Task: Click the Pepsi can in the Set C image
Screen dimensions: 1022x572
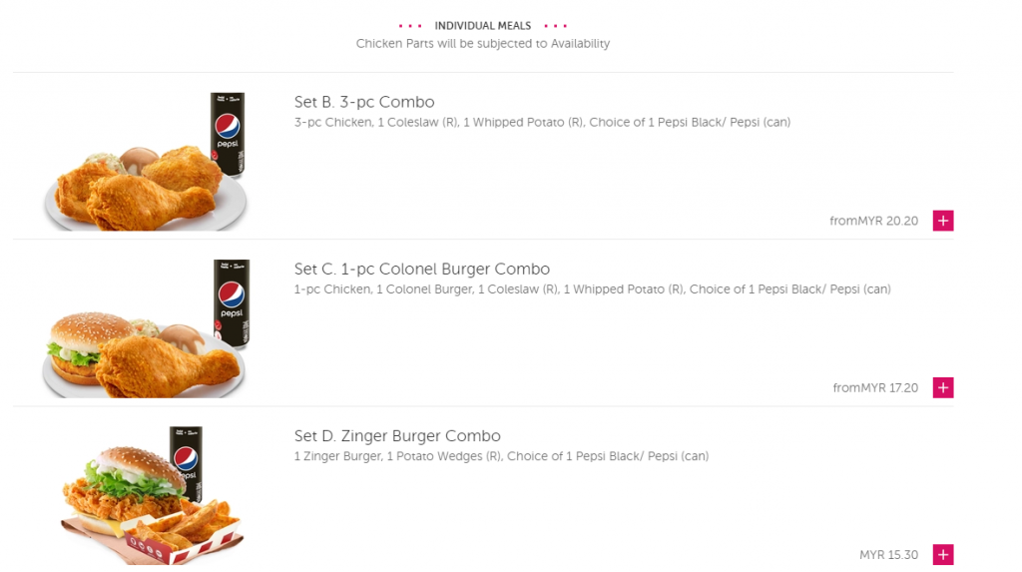Action: click(x=232, y=302)
